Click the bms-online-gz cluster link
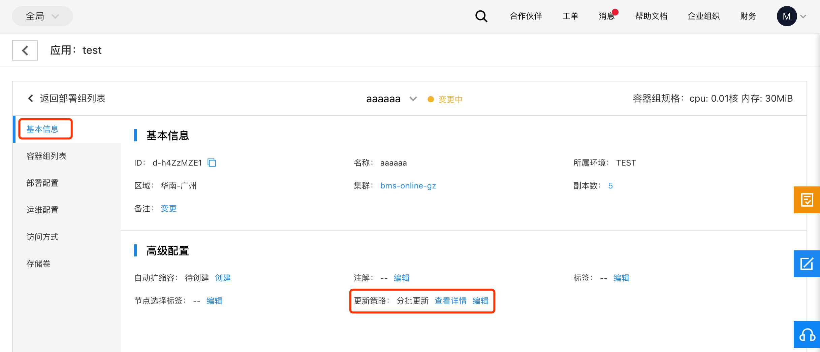The height and width of the screenshot is (352, 820). 408,186
